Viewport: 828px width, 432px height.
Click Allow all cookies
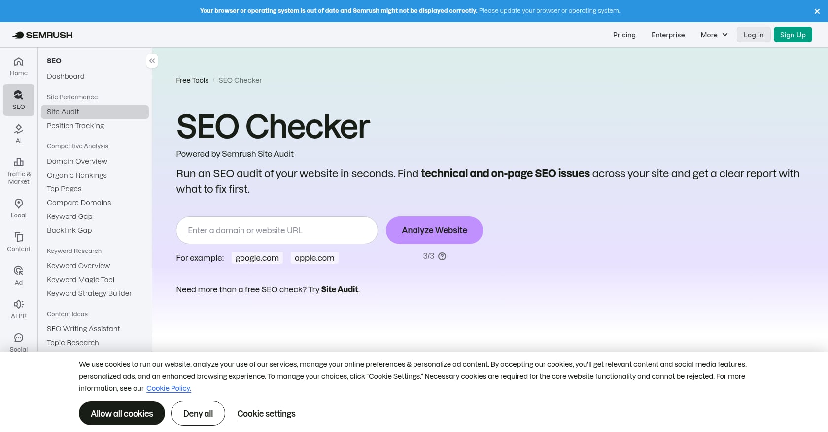[x=122, y=413]
